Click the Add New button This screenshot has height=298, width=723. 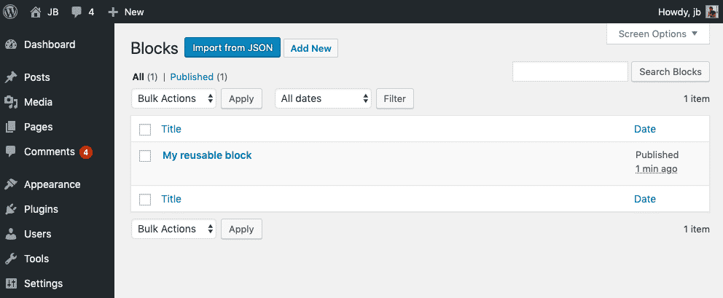pyautogui.click(x=310, y=48)
